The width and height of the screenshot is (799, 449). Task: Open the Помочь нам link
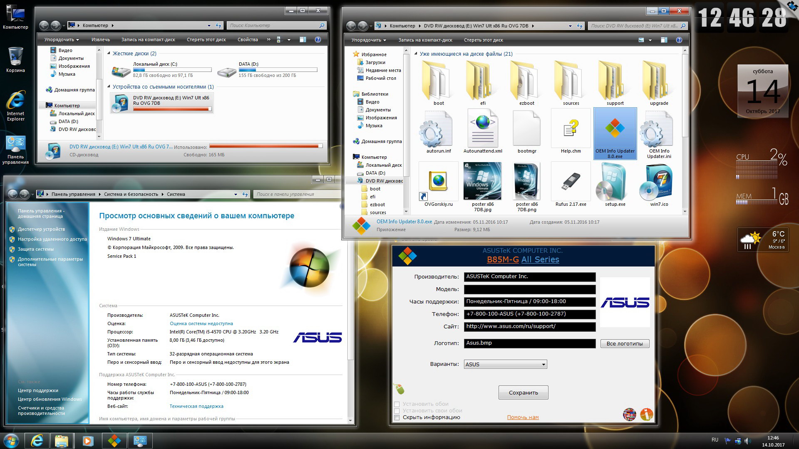tap(523, 417)
